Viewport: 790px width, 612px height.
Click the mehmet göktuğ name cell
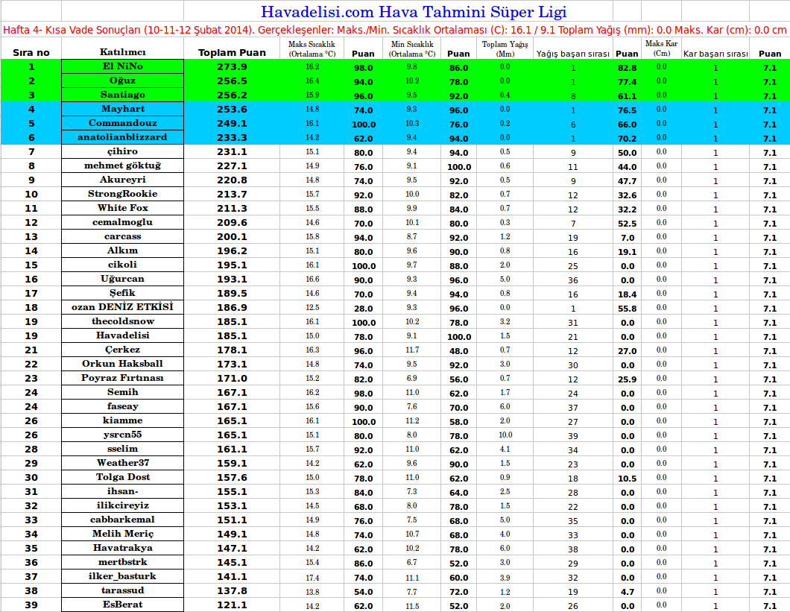point(122,166)
